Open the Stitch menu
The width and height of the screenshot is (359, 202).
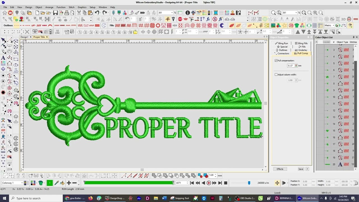72,7
